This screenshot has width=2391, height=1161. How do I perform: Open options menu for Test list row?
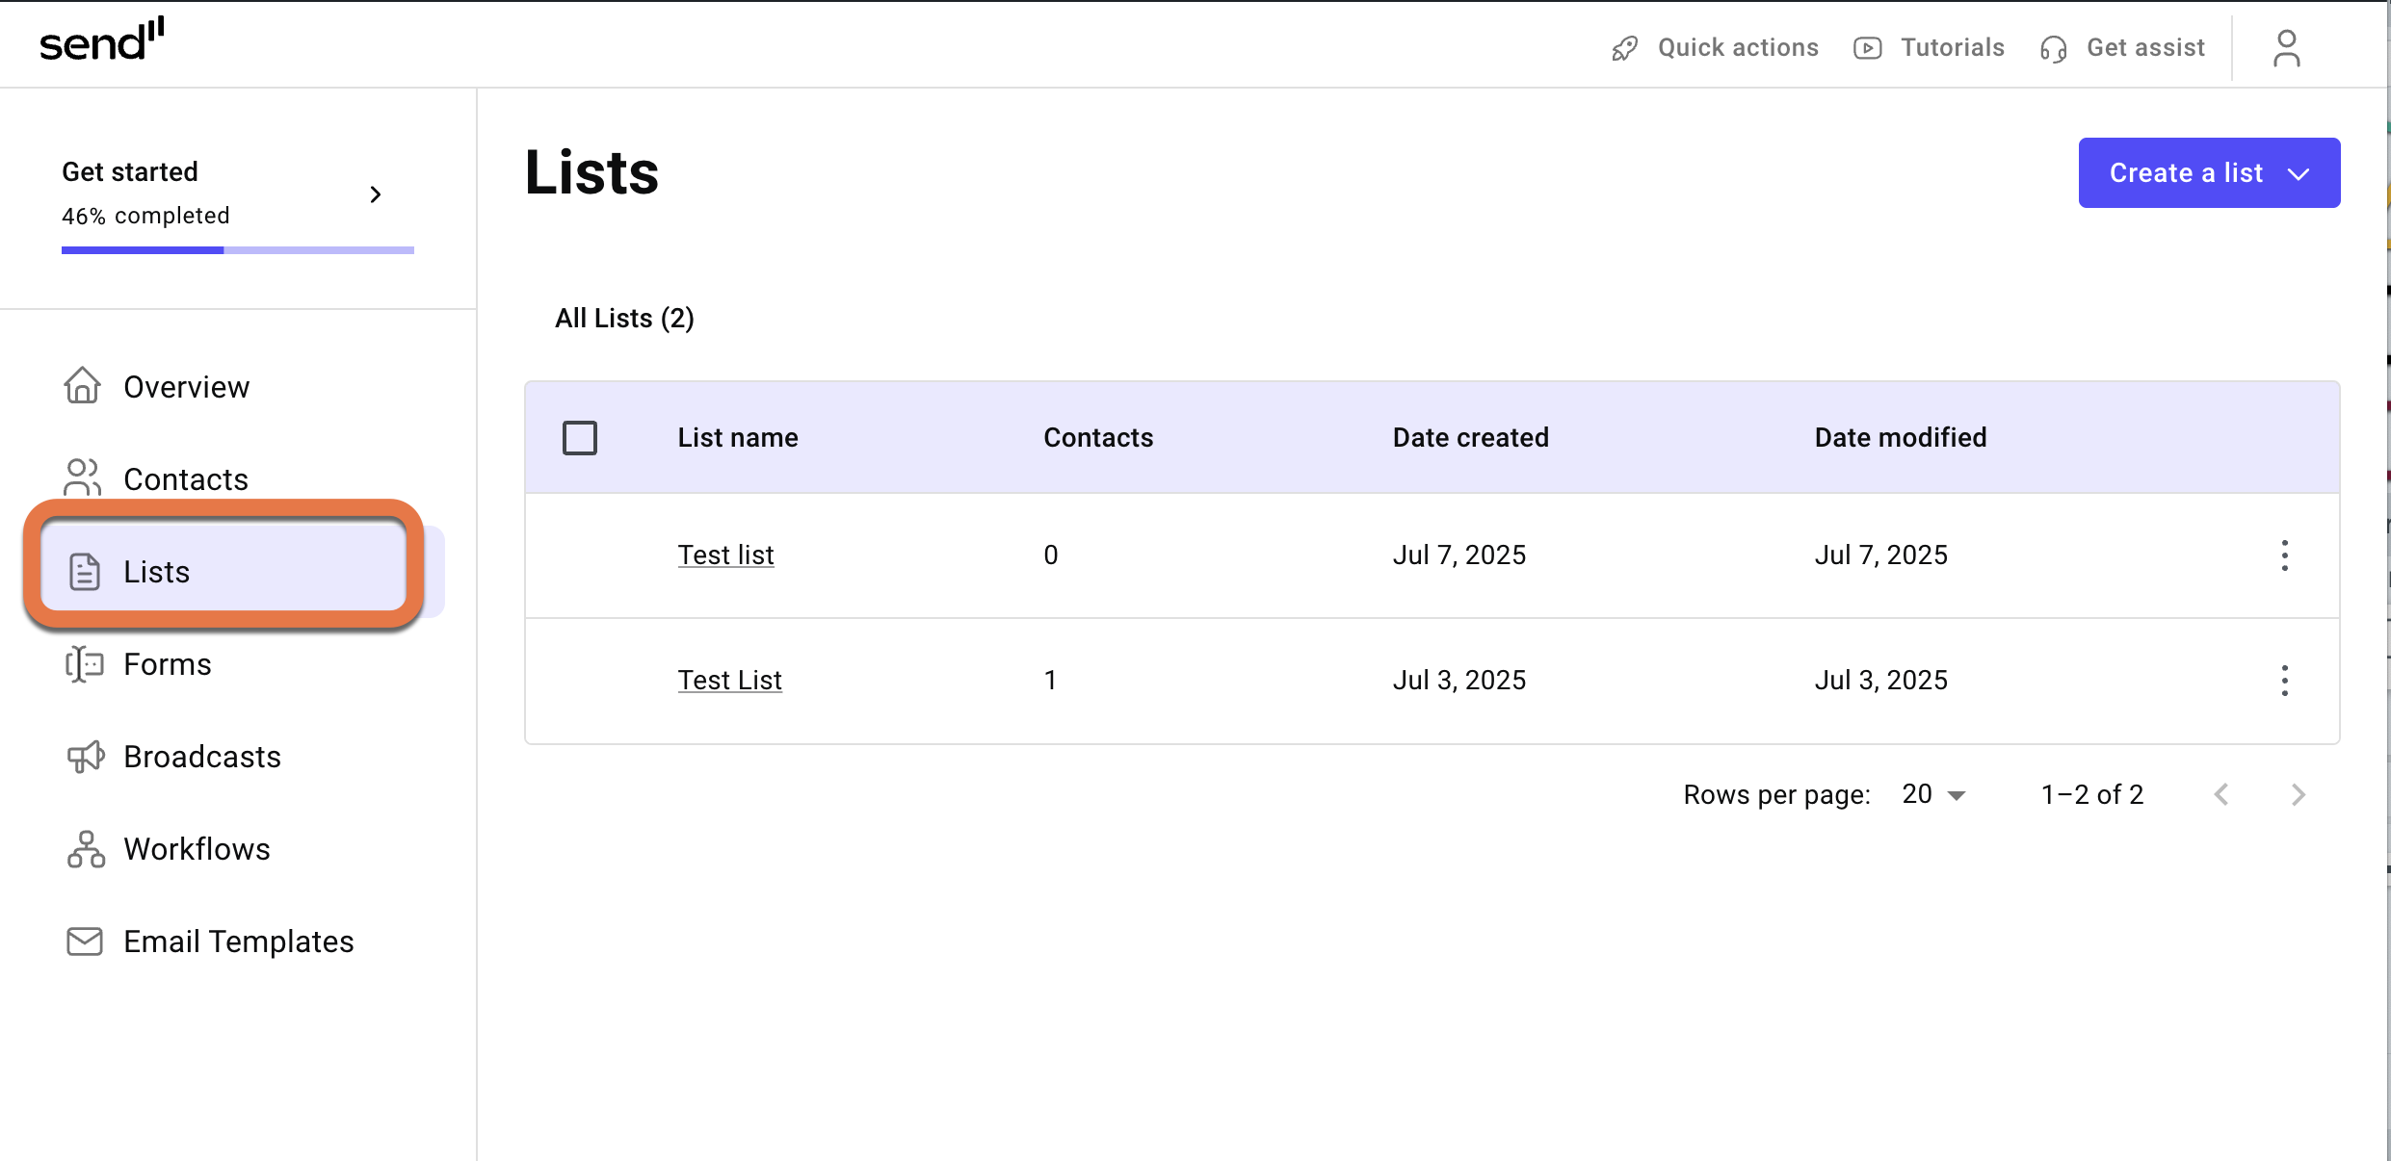click(2285, 555)
